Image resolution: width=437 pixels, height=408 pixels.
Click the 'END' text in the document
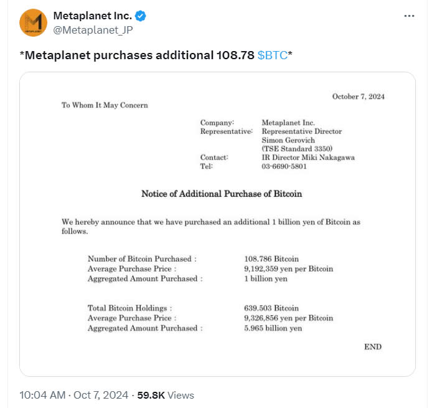point(373,346)
